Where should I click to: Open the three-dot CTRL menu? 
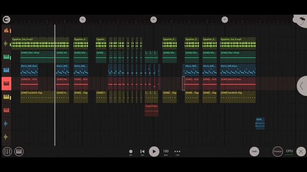(x=177, y=152)
